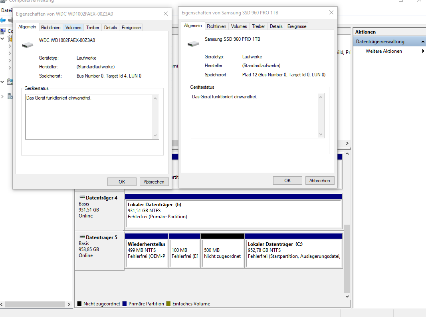The image size is (426, 317).
Task: Close the Samsung SSD 960 PRO properties dialog
Action: [331, 12]
